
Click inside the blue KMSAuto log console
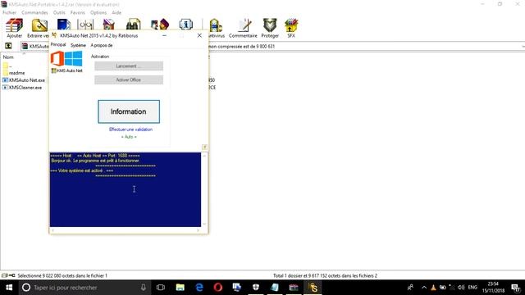(x=126, y=189)
